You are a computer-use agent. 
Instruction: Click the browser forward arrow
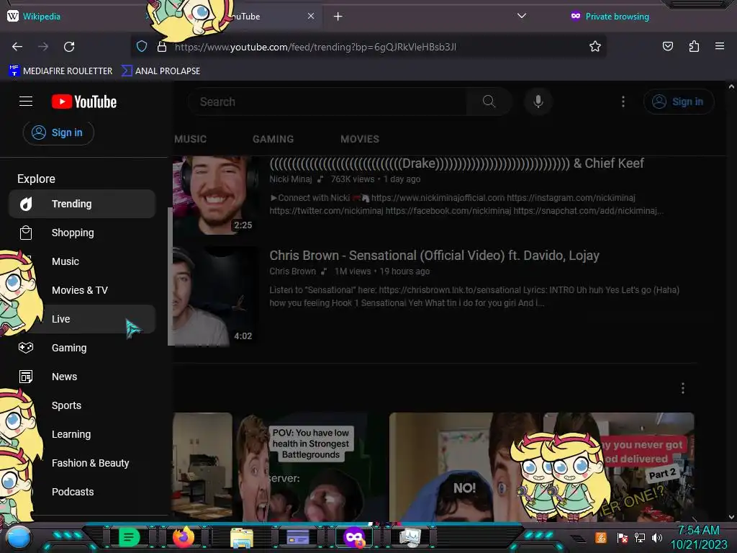[43, 47]
